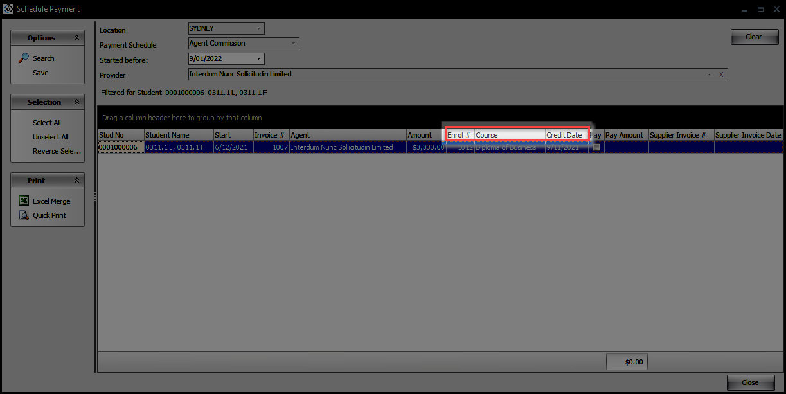Click Unselect All option
The image size is (786, 394).
(x=50, y=137)
